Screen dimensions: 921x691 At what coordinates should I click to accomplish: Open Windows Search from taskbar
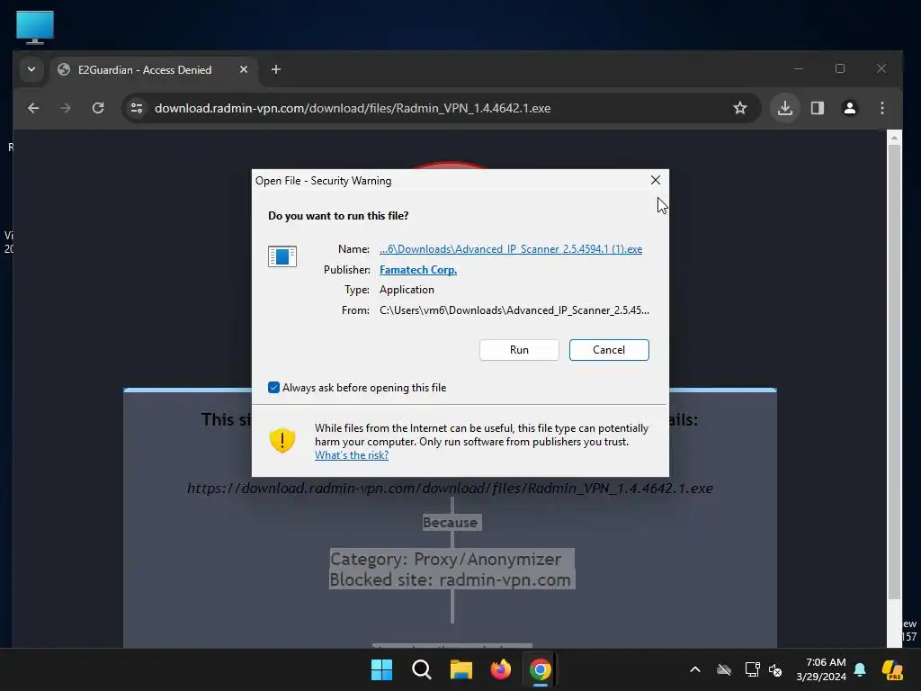(421, 669)
